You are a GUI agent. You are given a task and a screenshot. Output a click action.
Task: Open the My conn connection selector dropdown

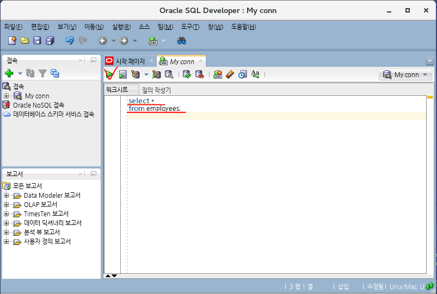point(405,74)
